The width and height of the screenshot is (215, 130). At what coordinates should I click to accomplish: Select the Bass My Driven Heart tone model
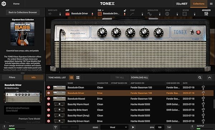pyautogui.click(x=130, y=121)
